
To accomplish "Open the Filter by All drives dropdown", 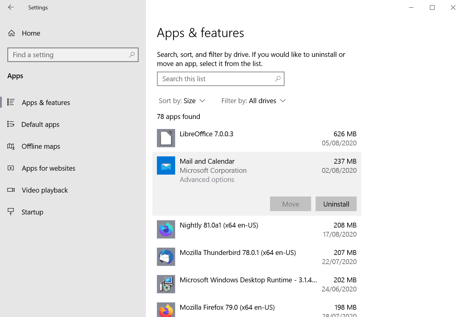I will [x=254, y=101].
